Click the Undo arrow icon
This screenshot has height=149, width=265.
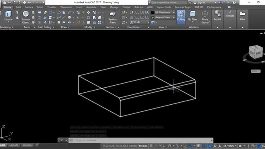29,2
